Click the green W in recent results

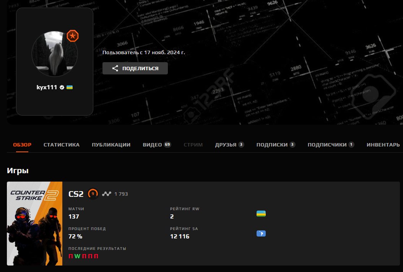point(77,256)
